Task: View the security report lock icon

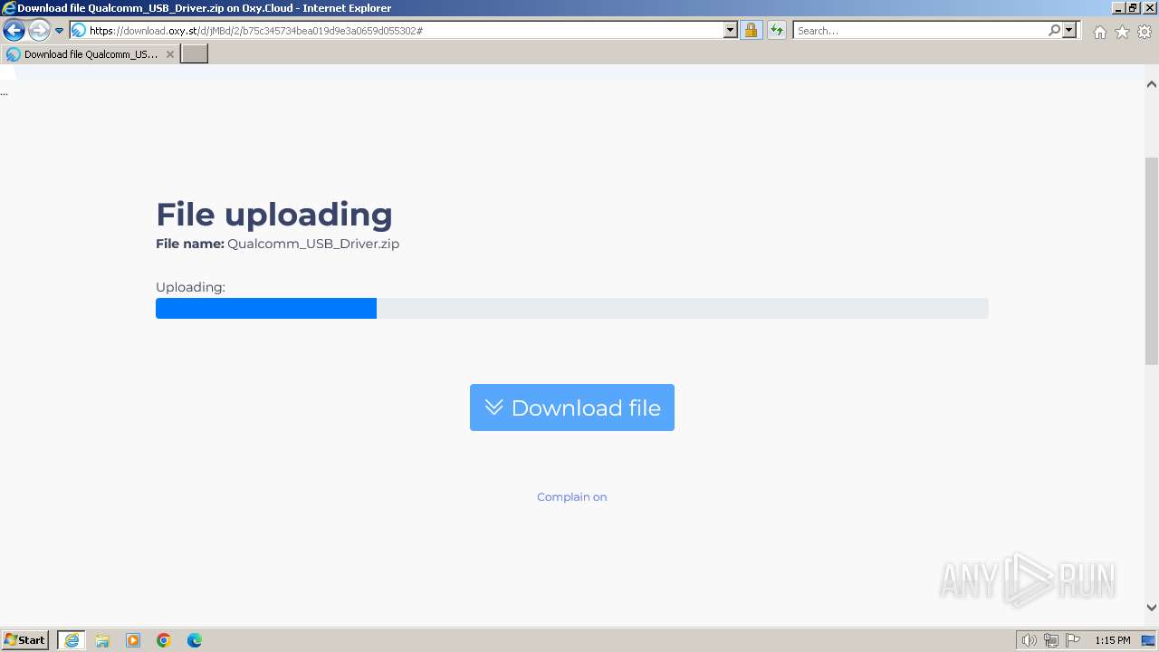Action: pos(751,31)
